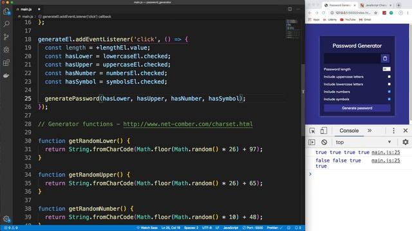Open DevTools customize menu (three dots)

393,130
